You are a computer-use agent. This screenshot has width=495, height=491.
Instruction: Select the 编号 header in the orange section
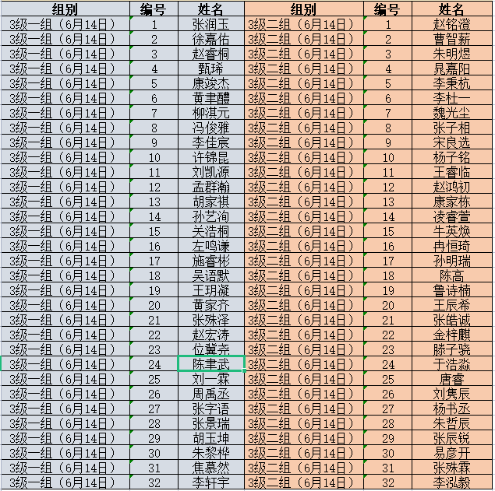pos(387,9)
